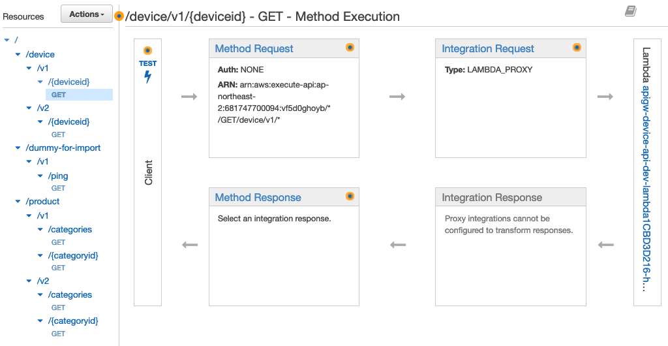
Task: Click the orange dot above TEST
Action: (147, 50)
